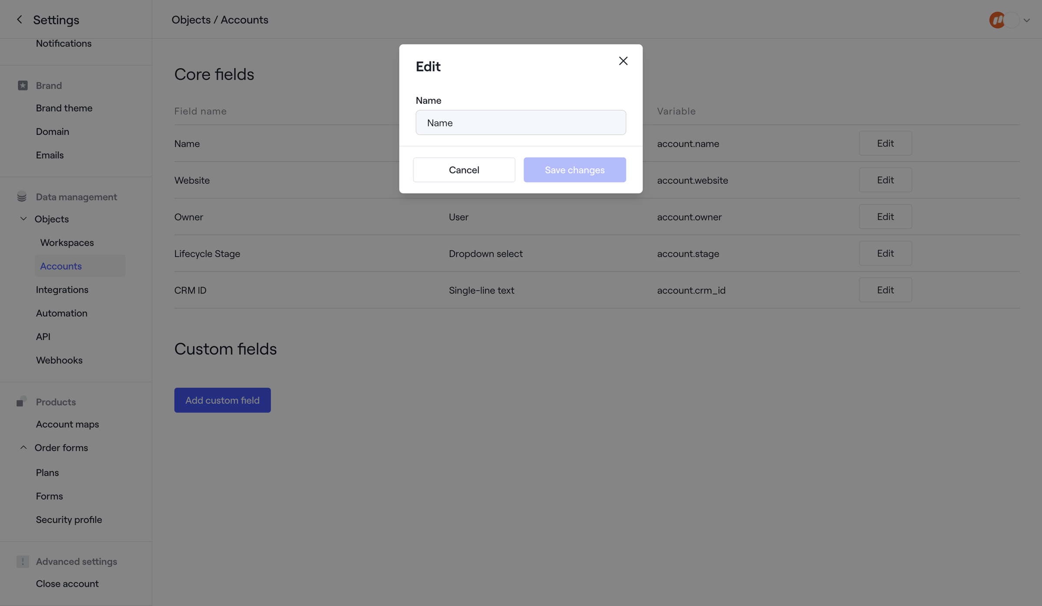Go back using the Settings arrow
The width and height of the screenshot is (1042, 606).
(19, 20)
